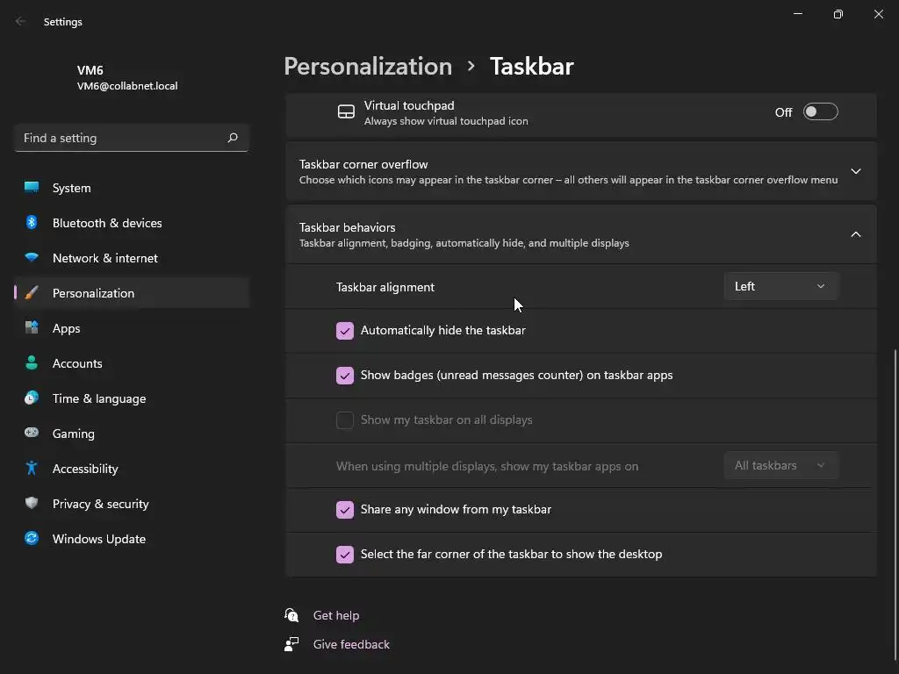Uncheck Show badges on taskbar apps
The height and width of the screenshot is (674, 899).
point(345,376)
